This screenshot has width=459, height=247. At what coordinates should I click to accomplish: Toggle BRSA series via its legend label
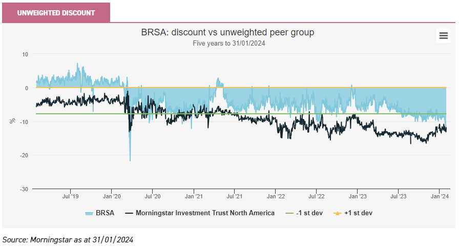coord(105,213)
